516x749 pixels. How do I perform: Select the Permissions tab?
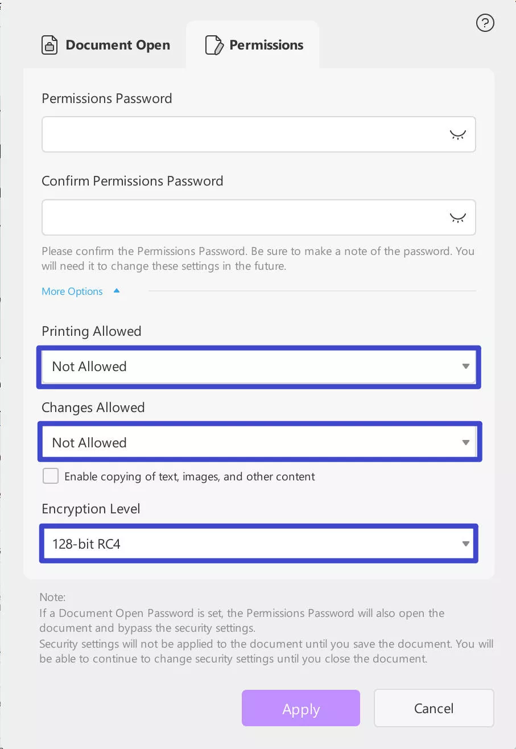click(x=266, y=45)
